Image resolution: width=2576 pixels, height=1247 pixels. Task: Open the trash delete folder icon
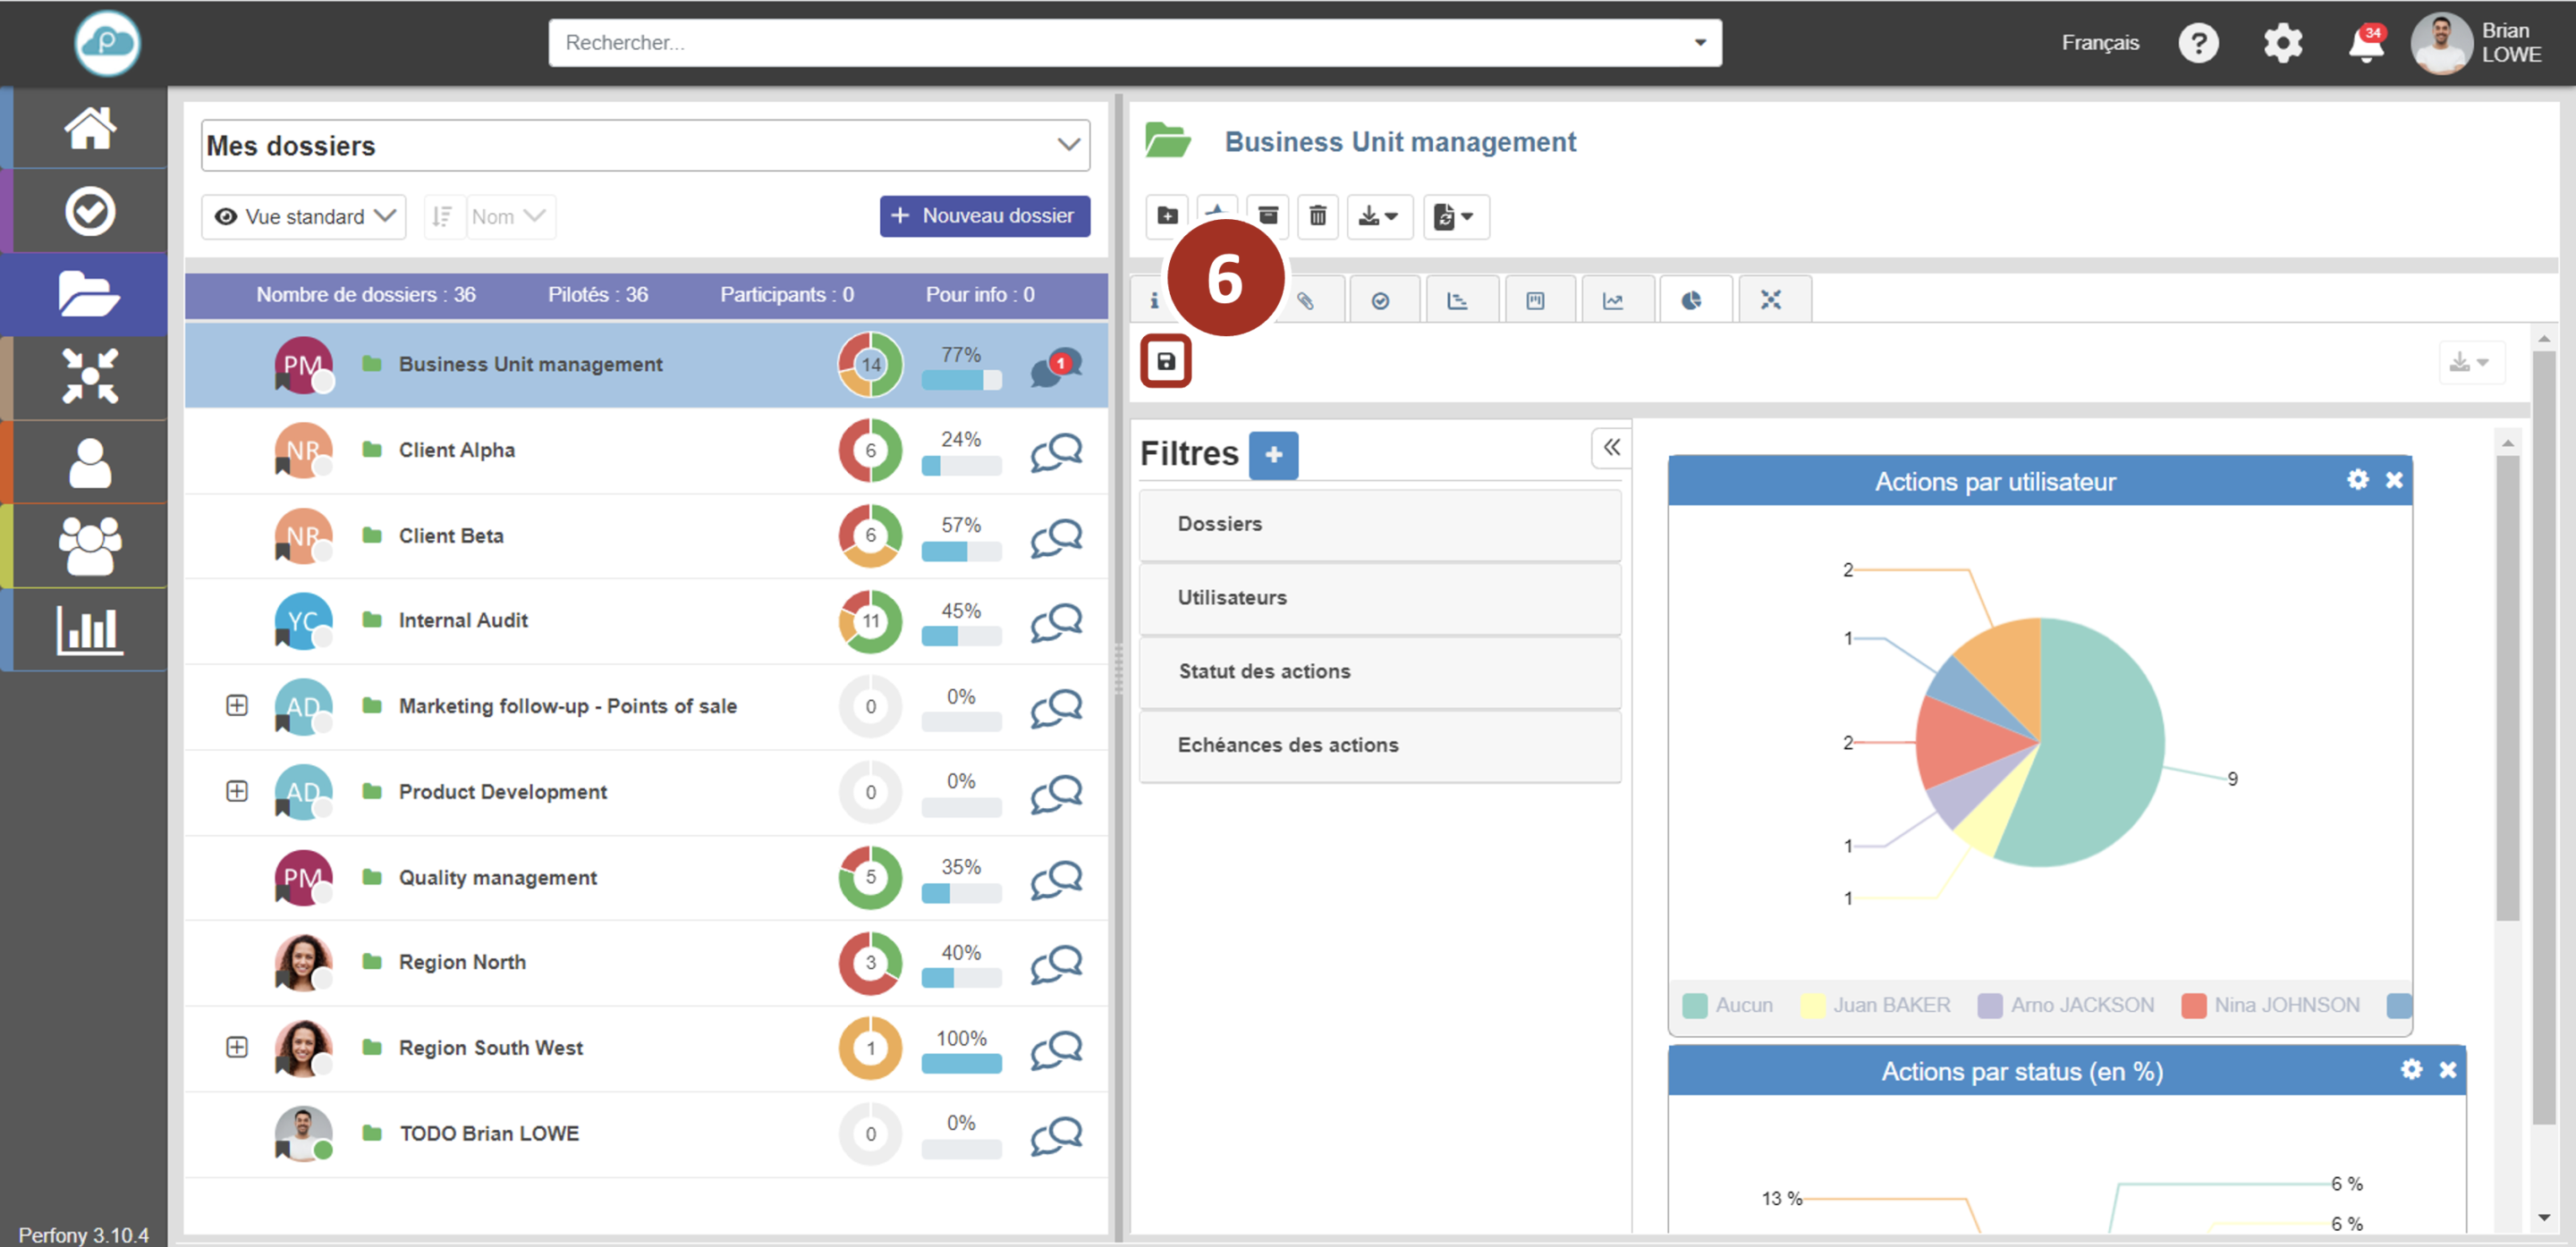pyautogui.click(x=1317, y=215)
